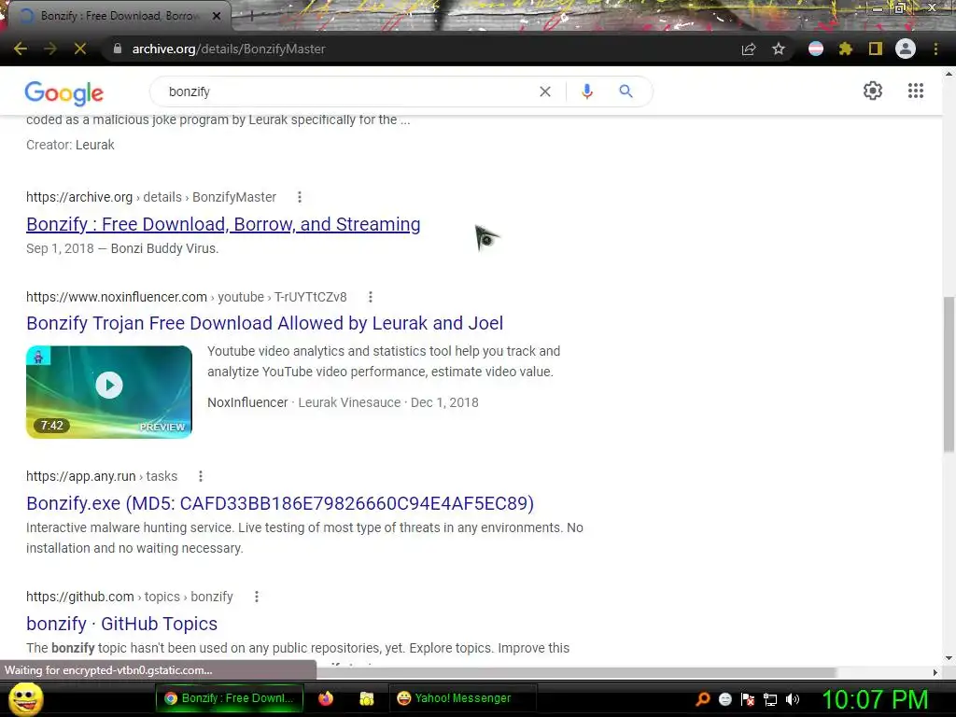Open the network tray icon
Viewport: 956px width, 717px height.
(x=770, y=699)
